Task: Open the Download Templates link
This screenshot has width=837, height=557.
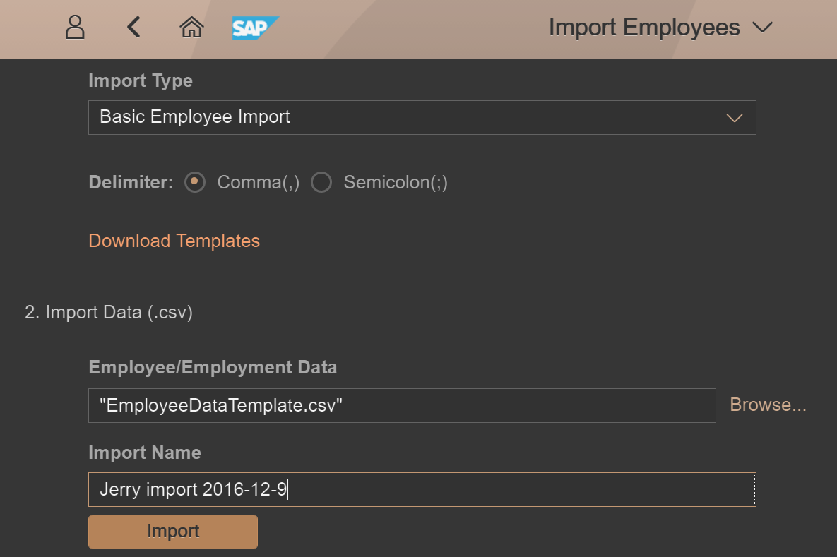Action: point(174,241)
